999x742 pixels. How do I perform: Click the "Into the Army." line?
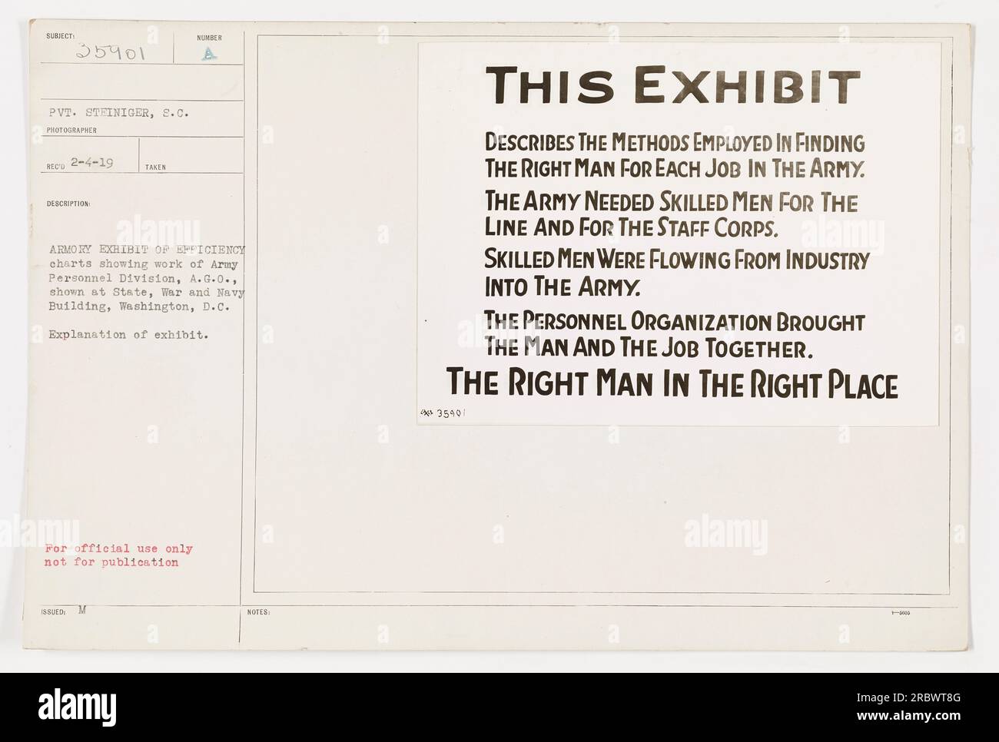[x=563, y=287]
